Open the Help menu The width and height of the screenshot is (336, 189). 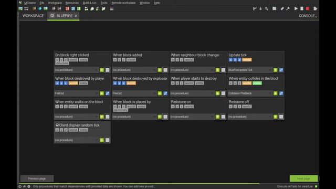(157, 3)
